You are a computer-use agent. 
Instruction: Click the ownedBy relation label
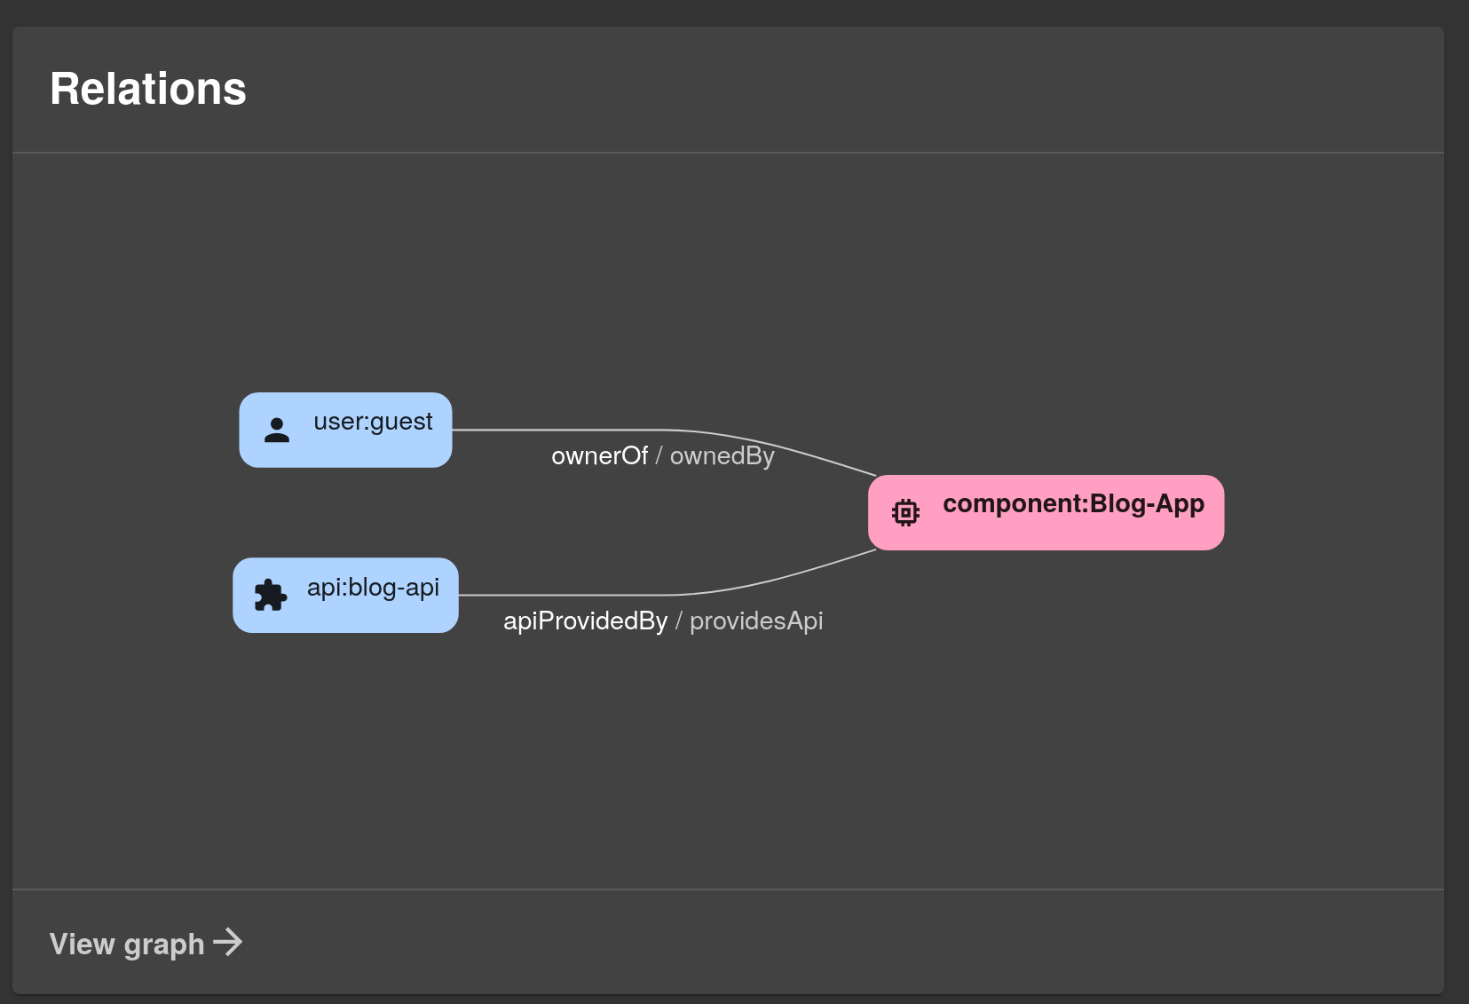(722, 456)
